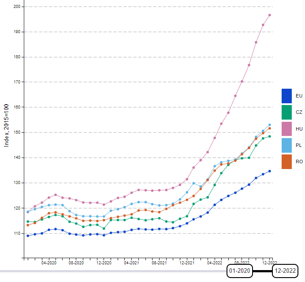Screen dimensions: 305x282
Task: Click the final PL data point on the light blue line
Action: [x=270, y=125]
